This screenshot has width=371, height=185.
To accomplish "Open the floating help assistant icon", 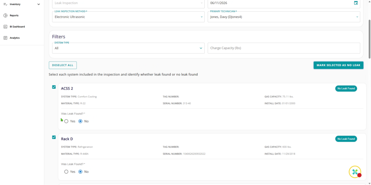I will [355, 172].
